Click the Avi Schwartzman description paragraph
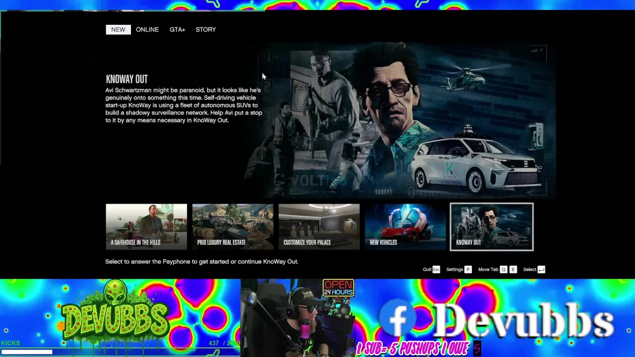Image resolution: width=635 pixels, height=357 pixels. point(184,105)
